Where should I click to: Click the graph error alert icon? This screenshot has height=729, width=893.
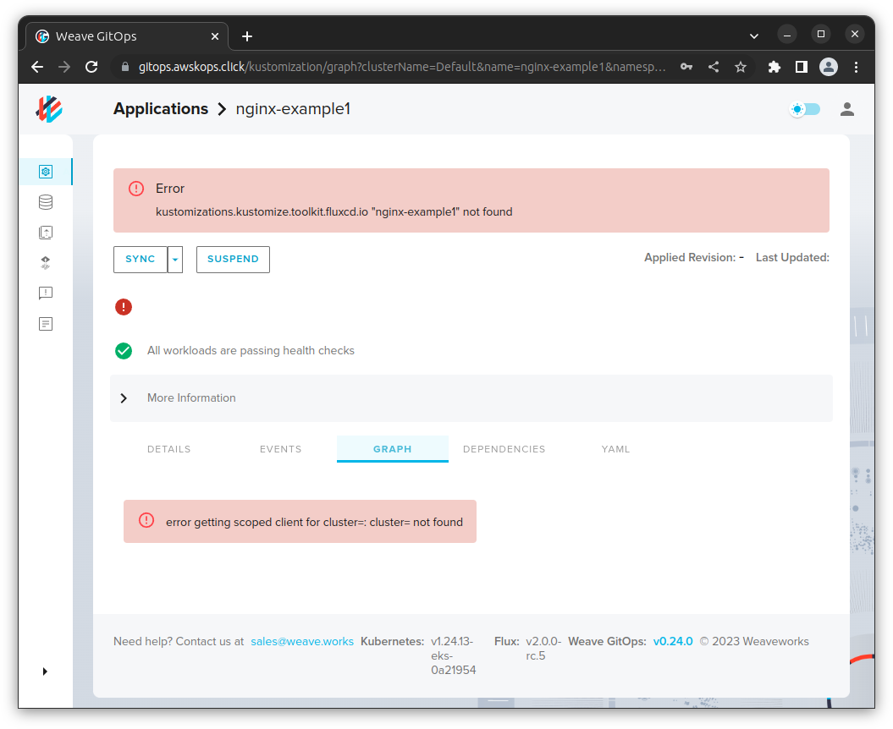pyautogui.click(x=146, y=520)
